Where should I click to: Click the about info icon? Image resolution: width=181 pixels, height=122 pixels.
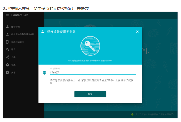click(x=7, y=72)
